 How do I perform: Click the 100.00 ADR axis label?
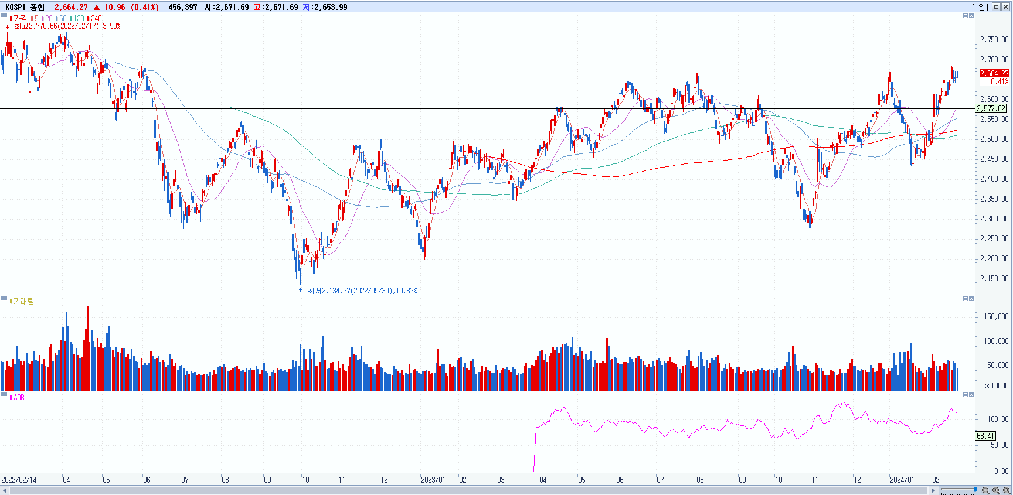point(998,419)
